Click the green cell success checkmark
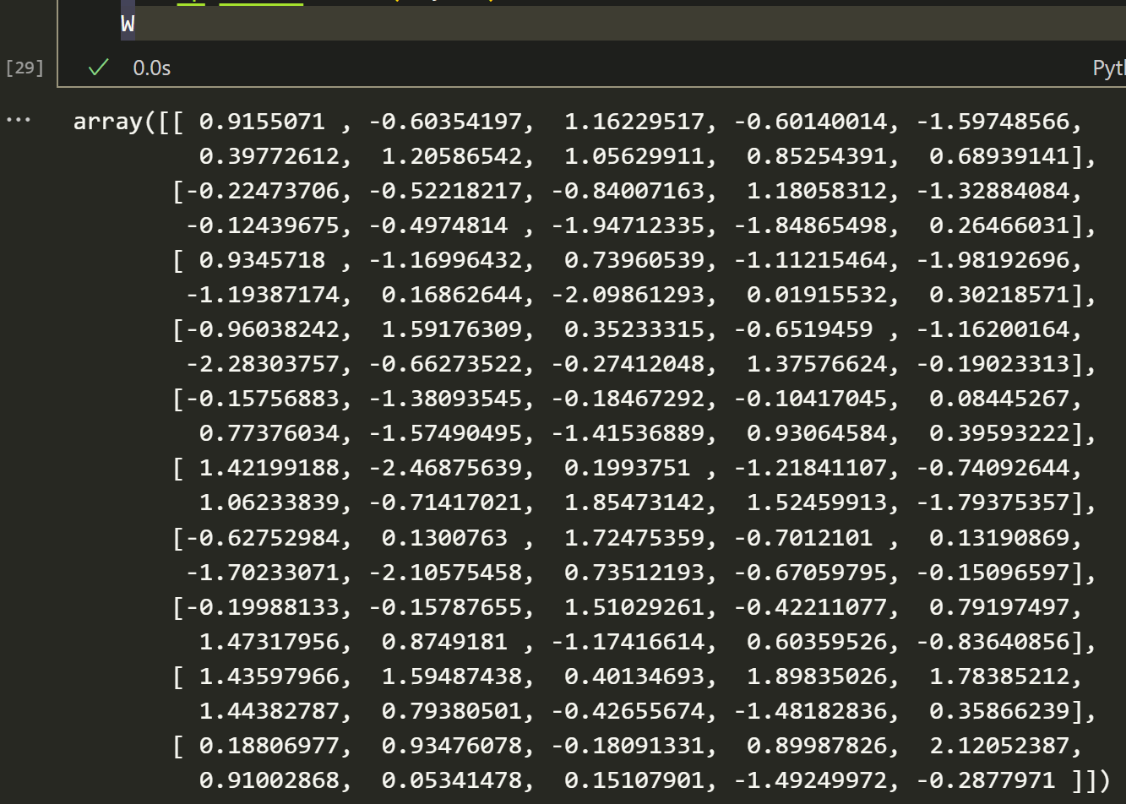Viewport: 1126px width, 804px height. coord(97,68)
